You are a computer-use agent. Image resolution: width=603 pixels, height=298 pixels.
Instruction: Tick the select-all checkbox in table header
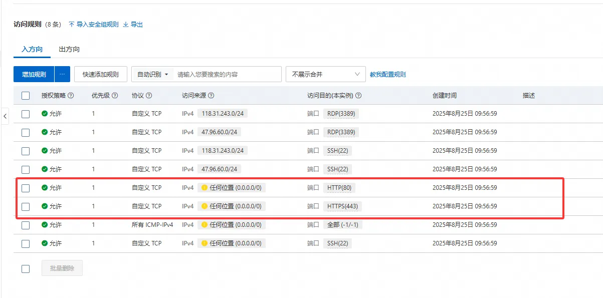click(x=26, y=96)
